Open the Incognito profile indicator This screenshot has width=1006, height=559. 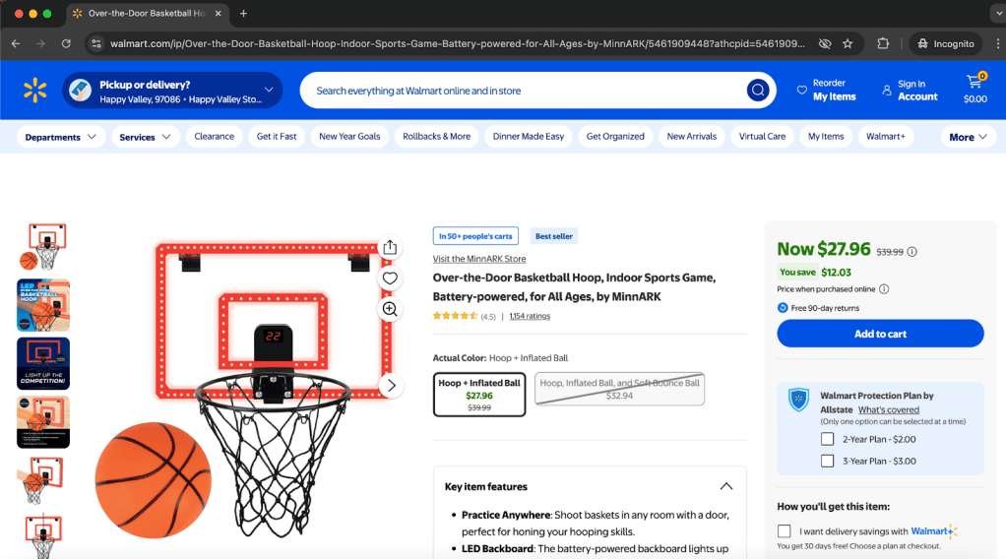click(946, 43)
